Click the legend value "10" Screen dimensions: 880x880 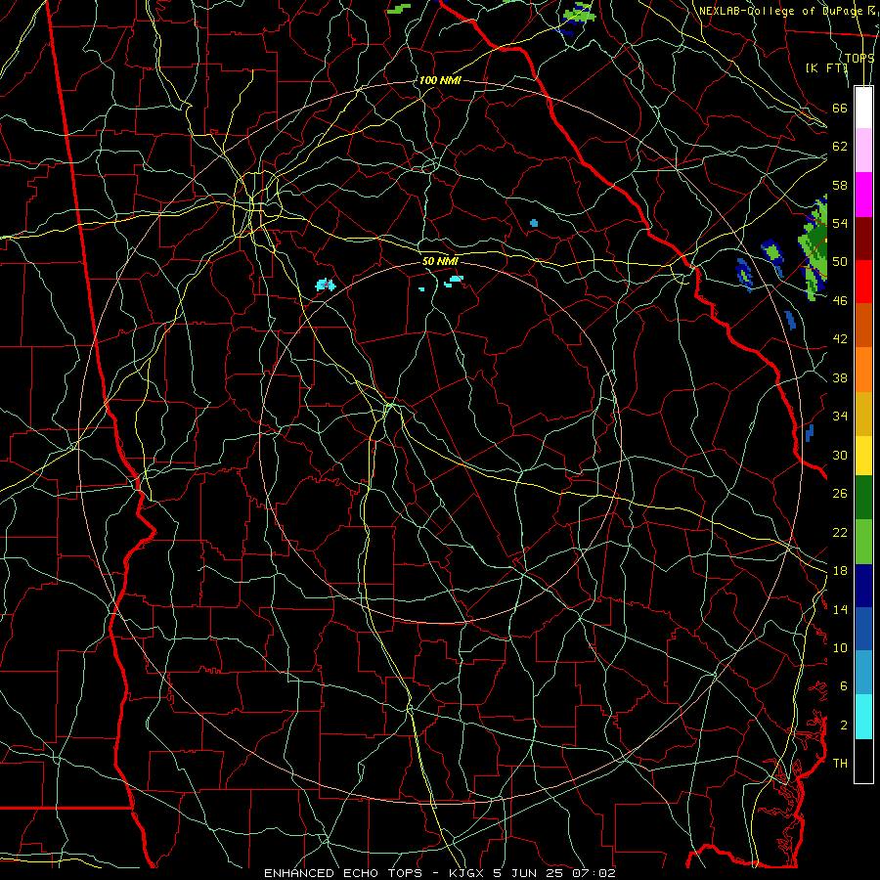click(x=840, y=647)
